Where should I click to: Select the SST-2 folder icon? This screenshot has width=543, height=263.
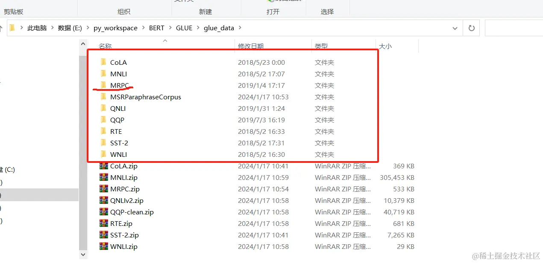[103, 143]
